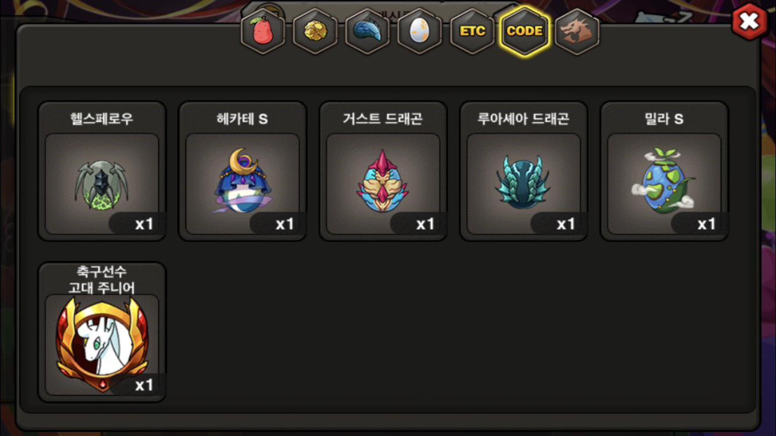The width and height of the screenshot is (776, 436).
Task: Open the spotted egg tab
Action: click(420, 31)
